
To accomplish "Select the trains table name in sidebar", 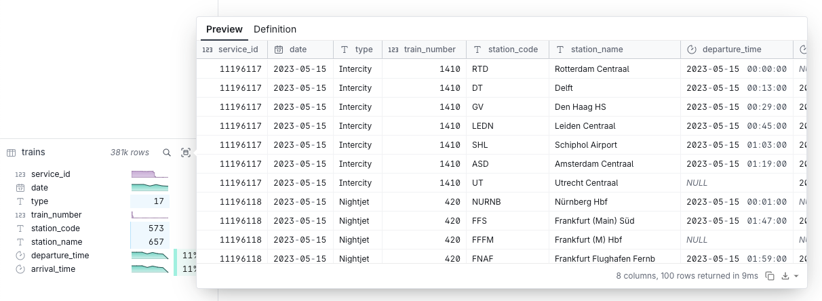I will coord(33,153).
